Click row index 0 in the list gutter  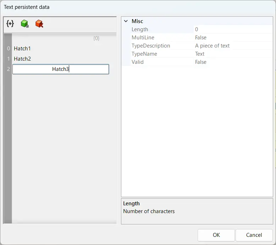(x=9, y=49)
